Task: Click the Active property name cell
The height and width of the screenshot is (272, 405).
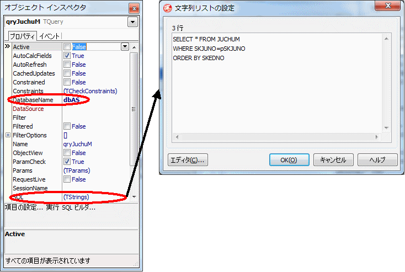Action: (37, 47)
